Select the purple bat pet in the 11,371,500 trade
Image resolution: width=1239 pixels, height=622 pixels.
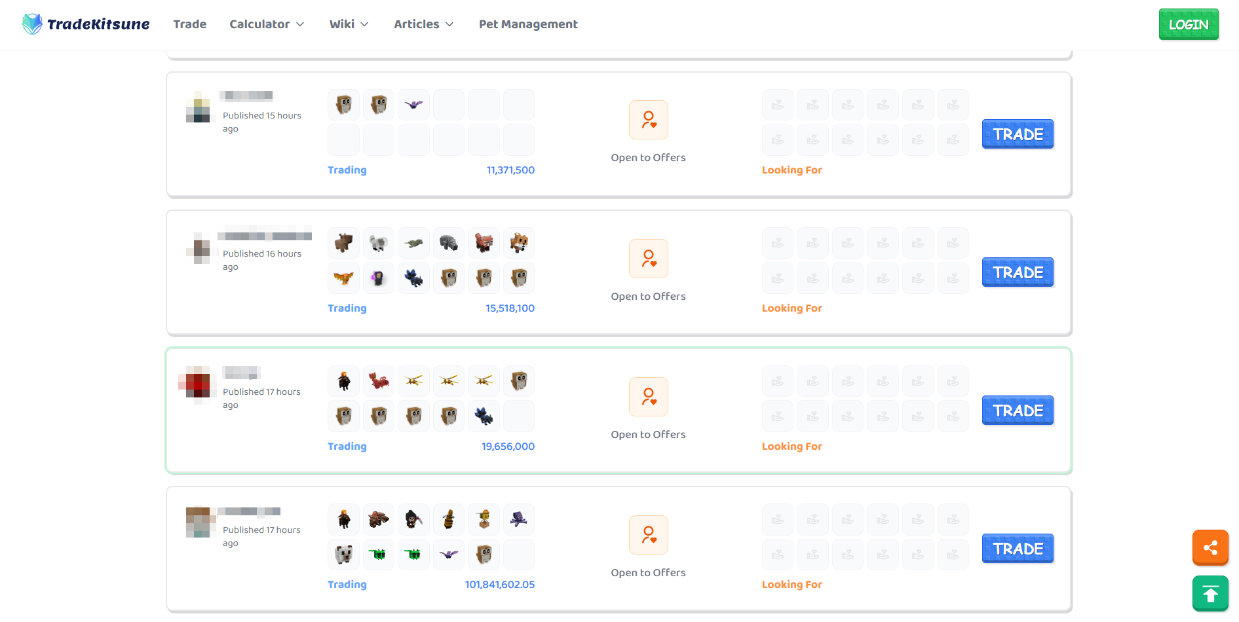pos(414,105)
